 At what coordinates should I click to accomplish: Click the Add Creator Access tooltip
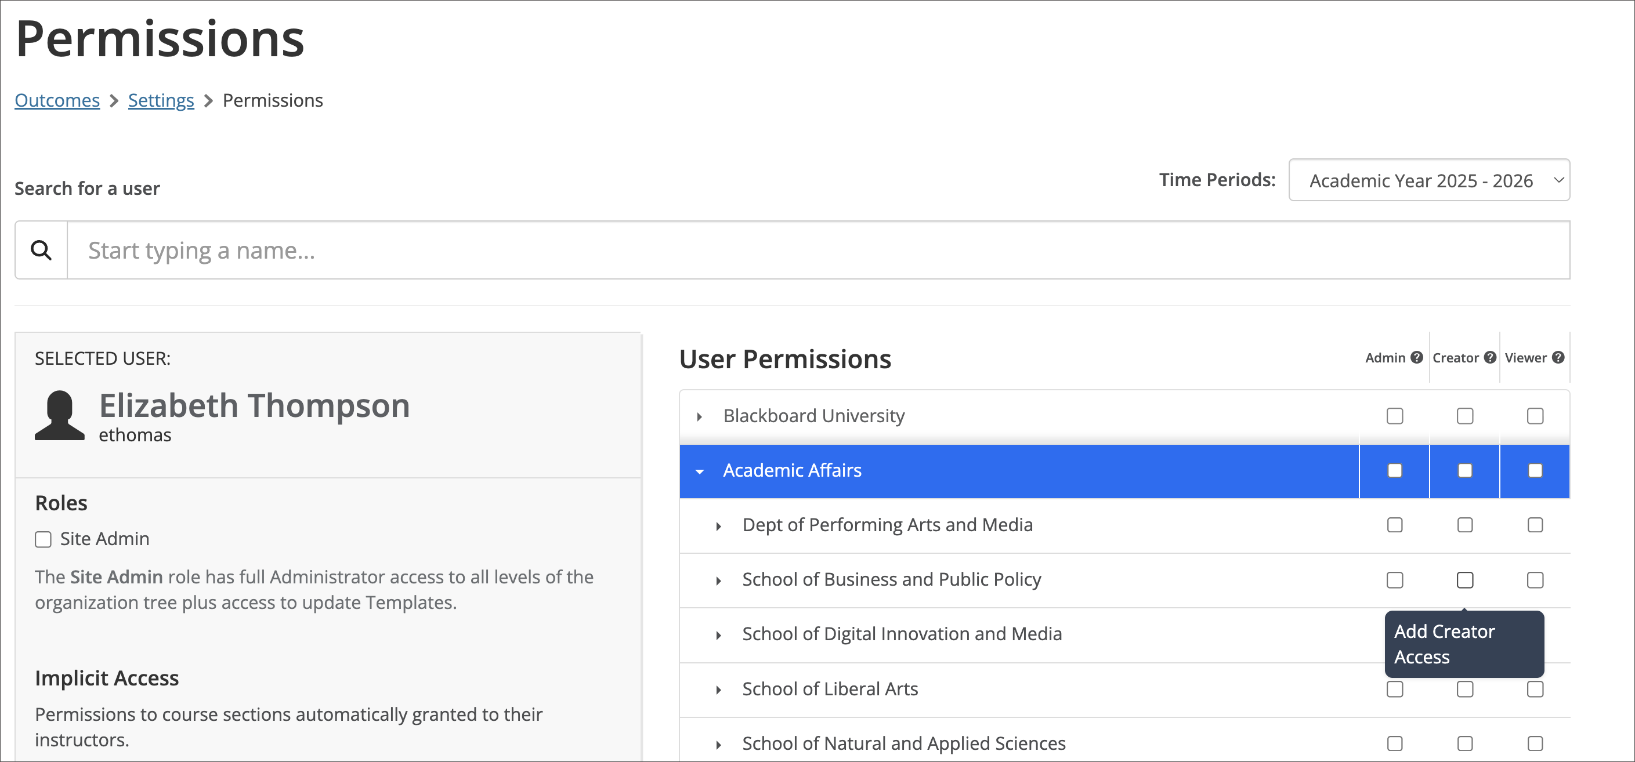click(1464, 644)
